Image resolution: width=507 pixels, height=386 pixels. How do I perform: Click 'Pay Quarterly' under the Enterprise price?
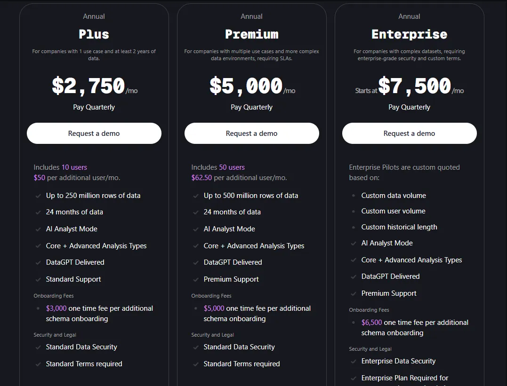[x=409, y=107]
